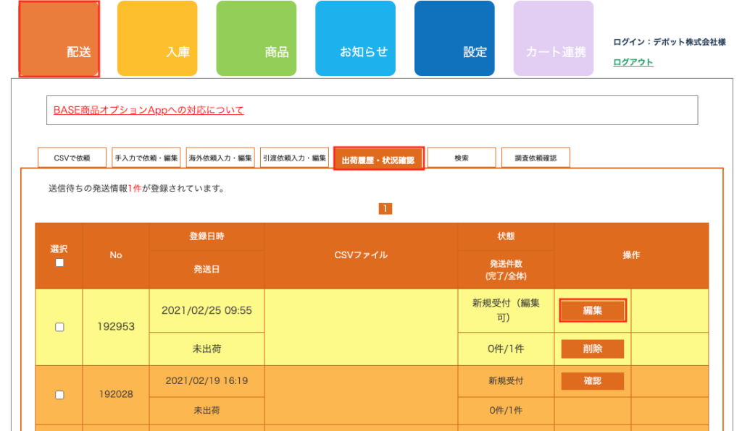Open the 設定 navigation tile

click(454, 39)
